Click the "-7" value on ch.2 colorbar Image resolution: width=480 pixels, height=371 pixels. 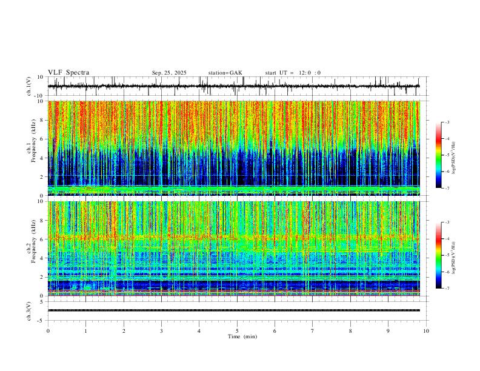tap(447, 289)
